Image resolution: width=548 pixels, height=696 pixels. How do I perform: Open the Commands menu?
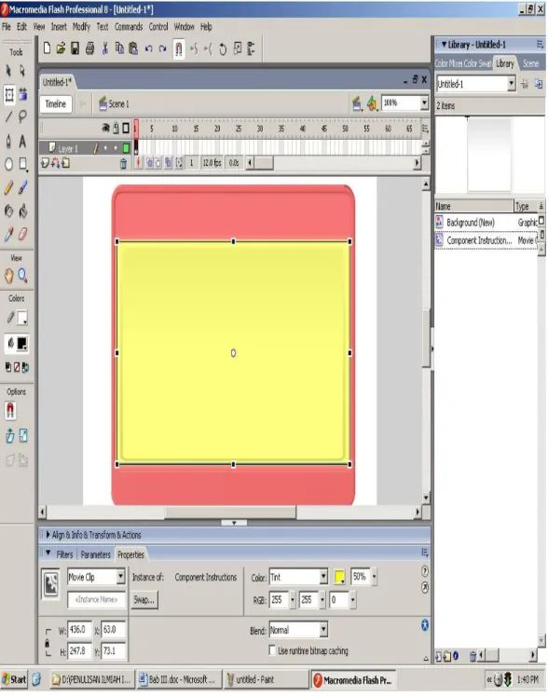tap(129, 27)
